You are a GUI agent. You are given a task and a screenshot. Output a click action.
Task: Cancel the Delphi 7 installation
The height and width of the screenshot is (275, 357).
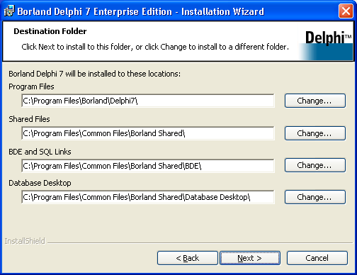317,258
